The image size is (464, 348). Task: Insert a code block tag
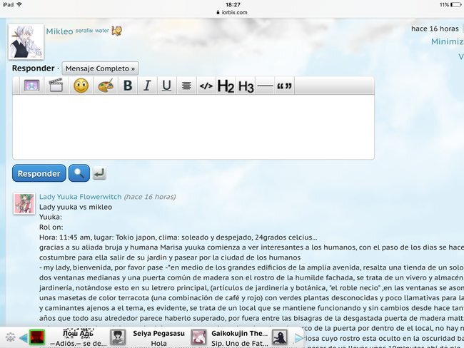206,86
